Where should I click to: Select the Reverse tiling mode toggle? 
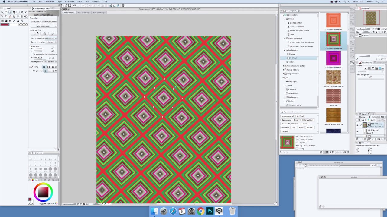tap(48, 67)
